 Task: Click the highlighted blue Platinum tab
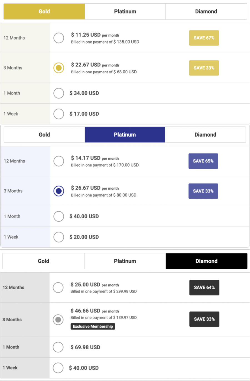tap(125, 135)
